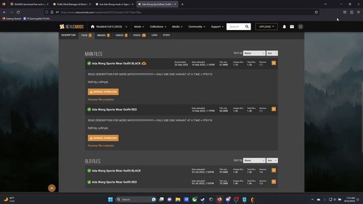Viewport: 363px width, 204px height.
Task: Open a new browser tab
Action: coord(182,4)
